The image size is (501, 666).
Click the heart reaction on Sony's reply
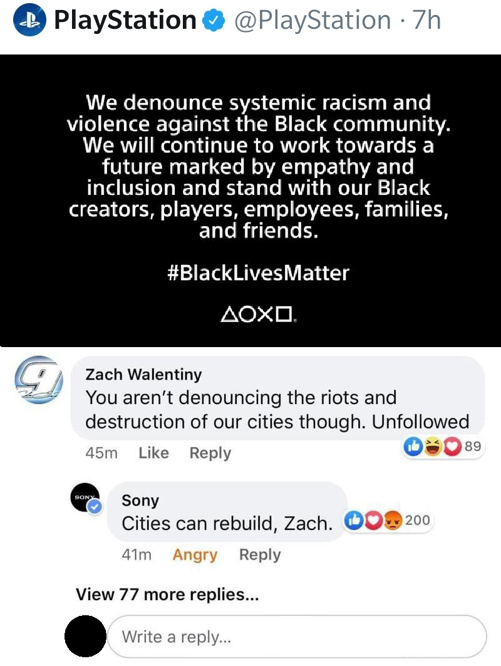pyautogui.click(x=373, y=520)
